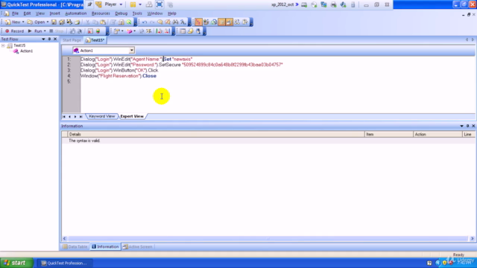Click the QuickTest Professional taskbar button
This screenshot has height=268, width=477.
pyautogui.click(x=64, y=263)
